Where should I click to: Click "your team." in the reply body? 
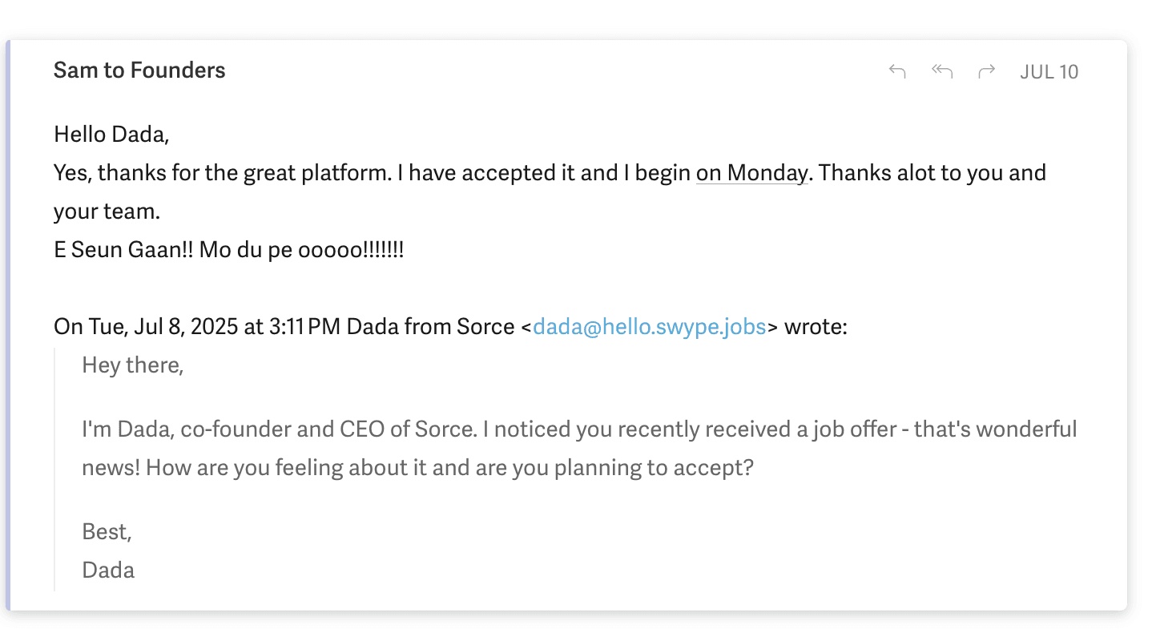(107, 212)
